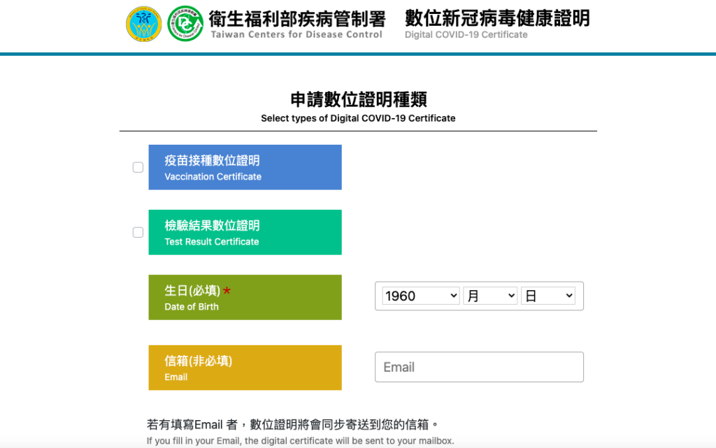The image size is (716, 448).
Task: Expand the 月 month dropdown
Action: [x=489, y=296]
